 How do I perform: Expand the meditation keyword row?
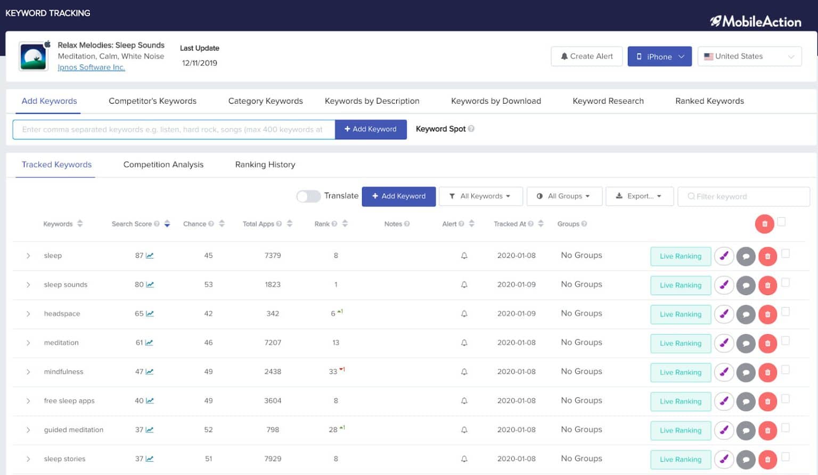point(28,343)
